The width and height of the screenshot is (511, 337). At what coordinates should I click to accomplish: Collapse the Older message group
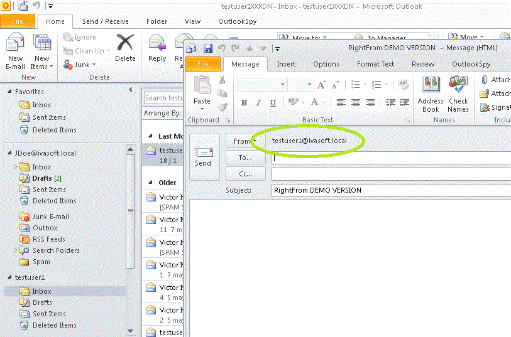point(151,183)
